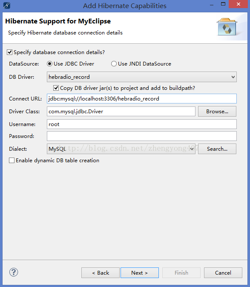Enable dynamic DB table creation checkbox
This screenshot has height=287, width=250.
(12, 161)
